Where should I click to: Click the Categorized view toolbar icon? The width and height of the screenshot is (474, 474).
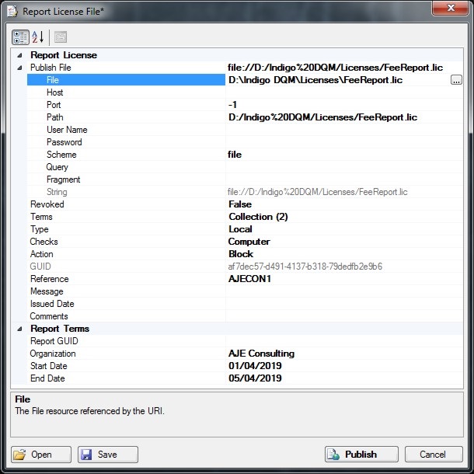point(20,37)
